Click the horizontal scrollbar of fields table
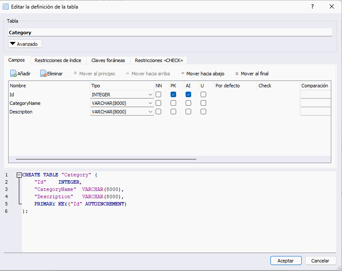The width and height of the screenshot is (342, 271). tap(106, 159)
